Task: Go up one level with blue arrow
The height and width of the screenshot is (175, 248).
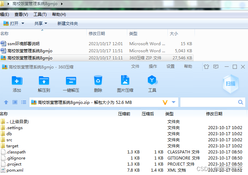Action: pyautogui.click(x=6, y=102)
